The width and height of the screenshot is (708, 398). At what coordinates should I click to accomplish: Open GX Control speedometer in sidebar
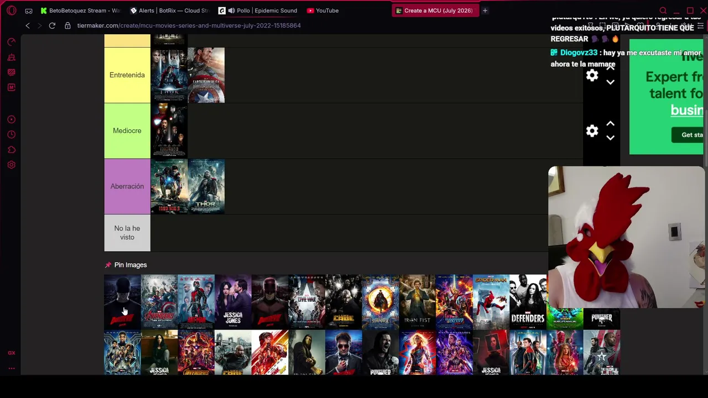pos(11,42)
